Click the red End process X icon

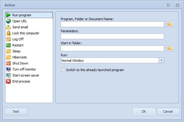click(x=8, y=81)
